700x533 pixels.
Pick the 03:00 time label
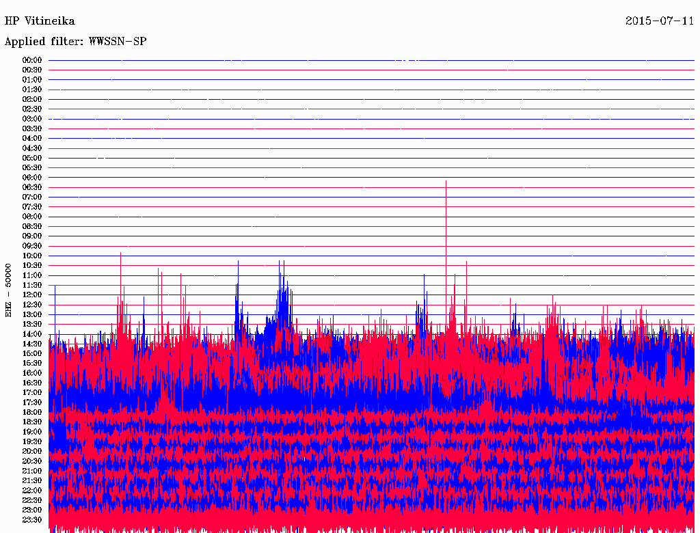[x=32, y=119]
